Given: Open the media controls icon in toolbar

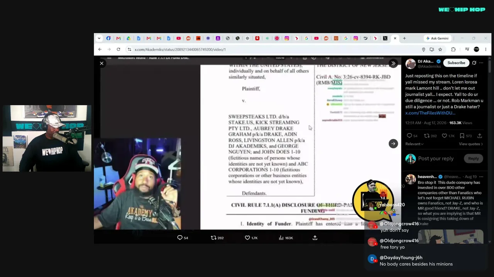Looking at the screenshot, I should [467, 49].
